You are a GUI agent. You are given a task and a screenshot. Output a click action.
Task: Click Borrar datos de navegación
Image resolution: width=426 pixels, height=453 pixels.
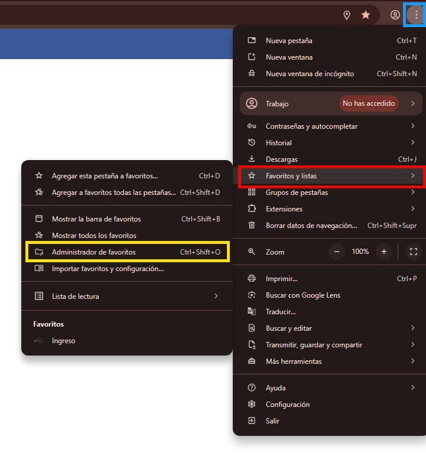tap(311, 226)
